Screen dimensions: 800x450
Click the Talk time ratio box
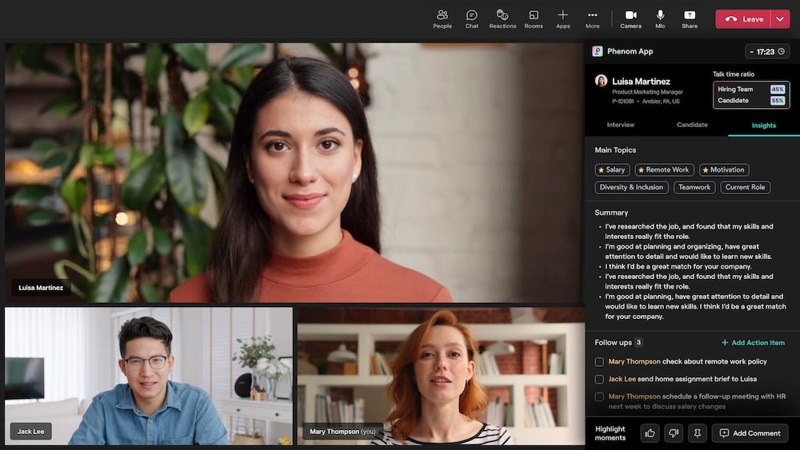pos(751,95)
